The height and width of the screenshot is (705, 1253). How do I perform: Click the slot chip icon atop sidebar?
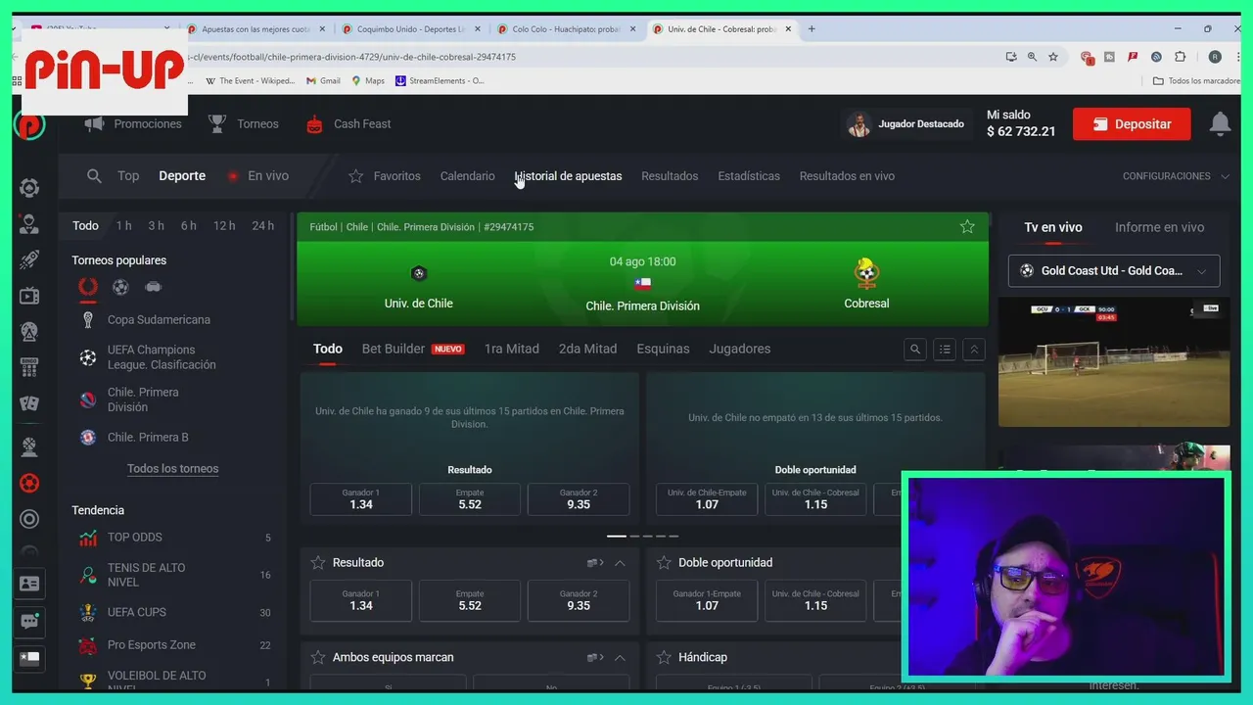point(29,188)
